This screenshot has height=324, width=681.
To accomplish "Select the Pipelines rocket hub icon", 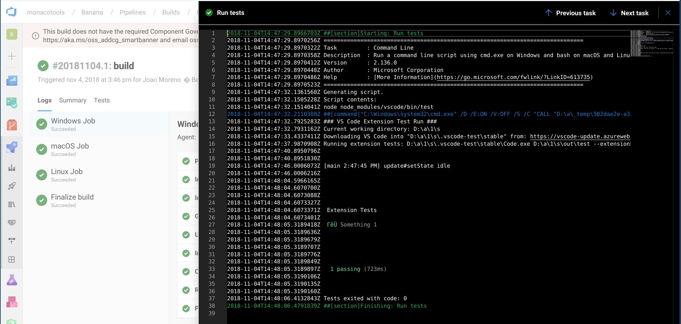I will 12,147.
